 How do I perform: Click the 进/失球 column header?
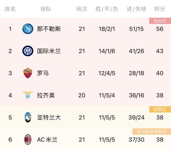[x=136, y=9]
